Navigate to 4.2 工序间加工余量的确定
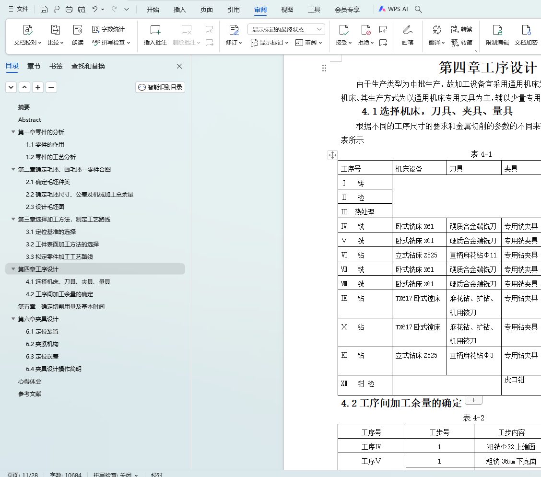 tap(59, 294)
